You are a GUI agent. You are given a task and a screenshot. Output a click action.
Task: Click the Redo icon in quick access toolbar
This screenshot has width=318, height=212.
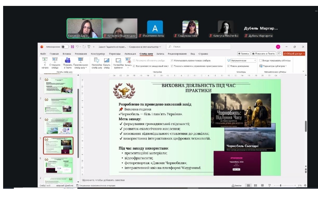click(x=84, y=46)
